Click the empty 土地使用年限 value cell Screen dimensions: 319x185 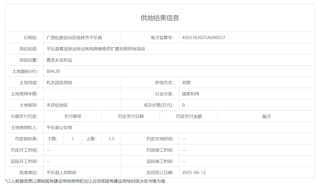[82, 94]
